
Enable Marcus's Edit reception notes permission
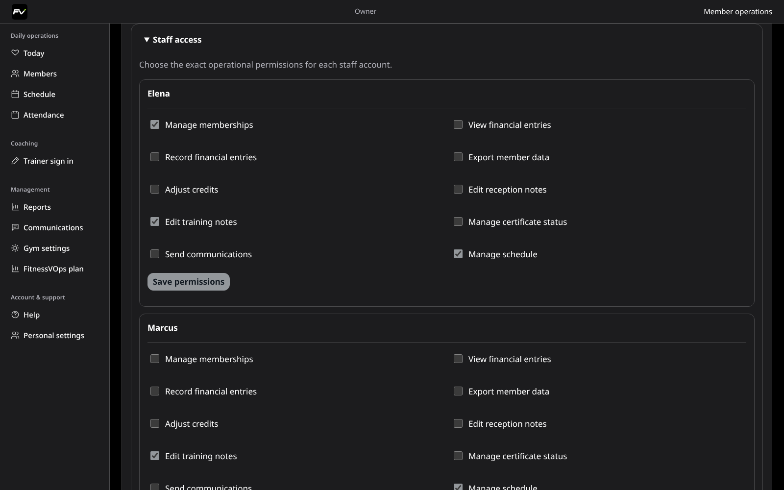[x=458, y=423]
